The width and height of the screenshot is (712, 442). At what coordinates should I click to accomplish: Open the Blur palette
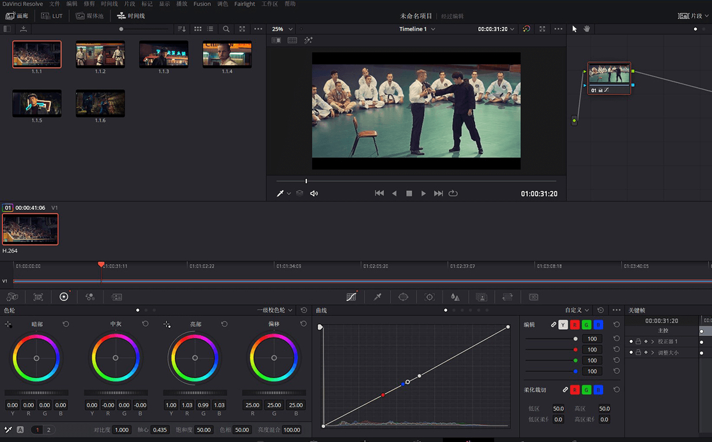tap(455, 297)
